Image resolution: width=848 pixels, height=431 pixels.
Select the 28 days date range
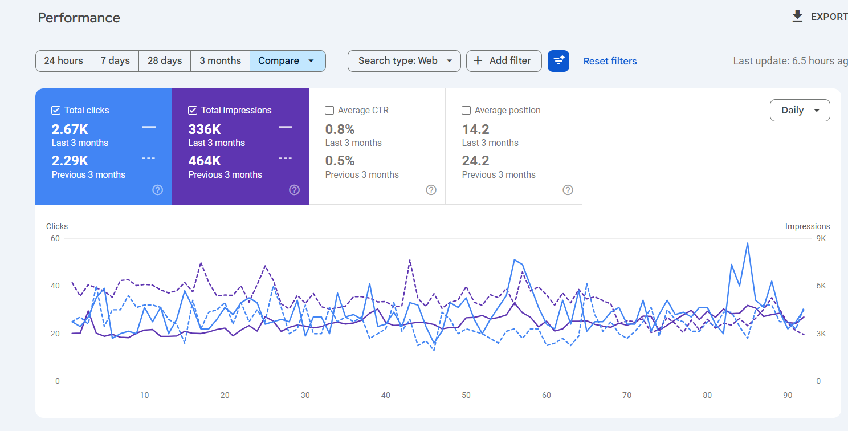(x=165, y=61)
